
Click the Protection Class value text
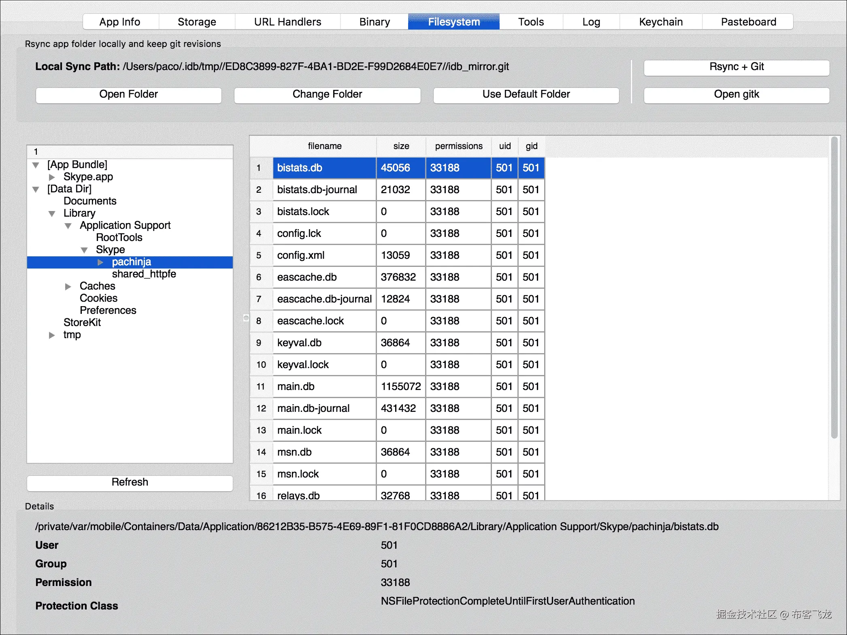(508, 601)
